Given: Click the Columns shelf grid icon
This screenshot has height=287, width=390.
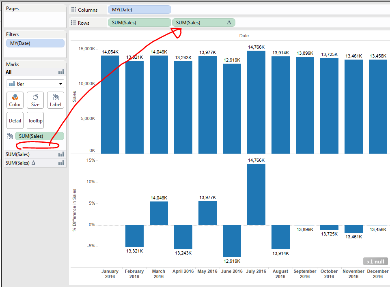Looking at the screenshot, I should click(73, 10).
